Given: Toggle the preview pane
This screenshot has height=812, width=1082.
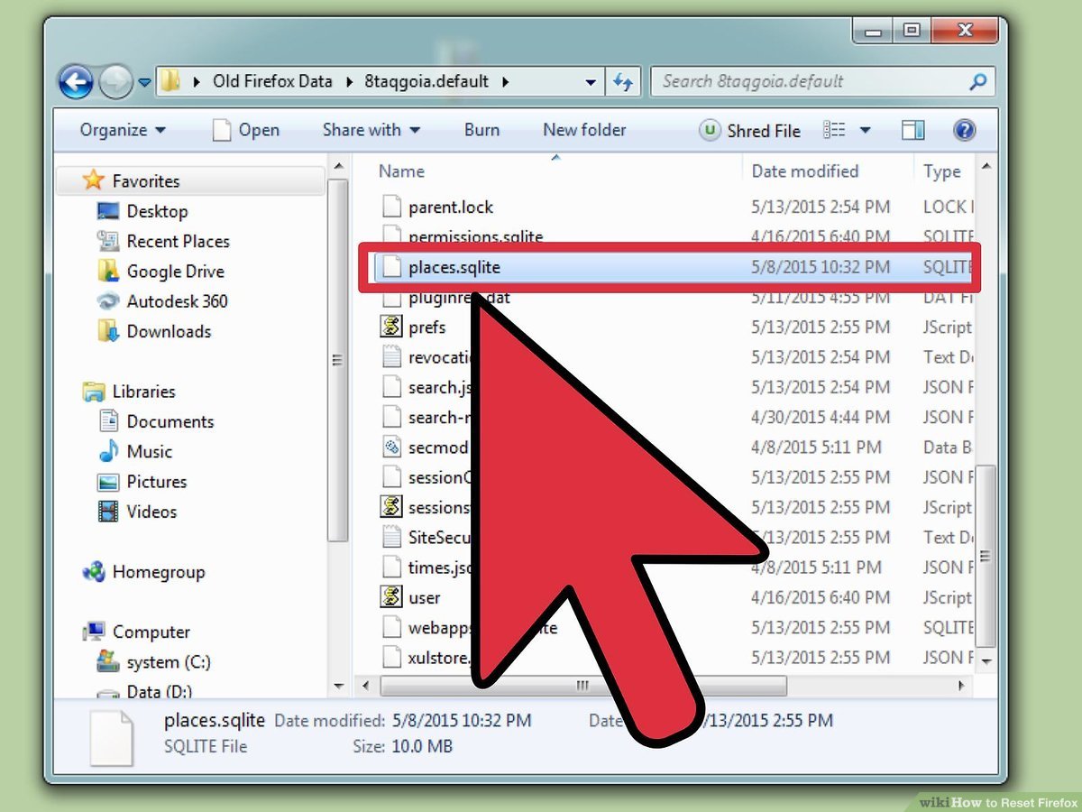Looking at the screenshot, I should [x=912, y=130].
